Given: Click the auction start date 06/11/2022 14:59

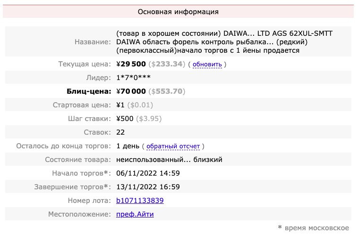Looking at the screenshot, I should [x=148, y=173].
